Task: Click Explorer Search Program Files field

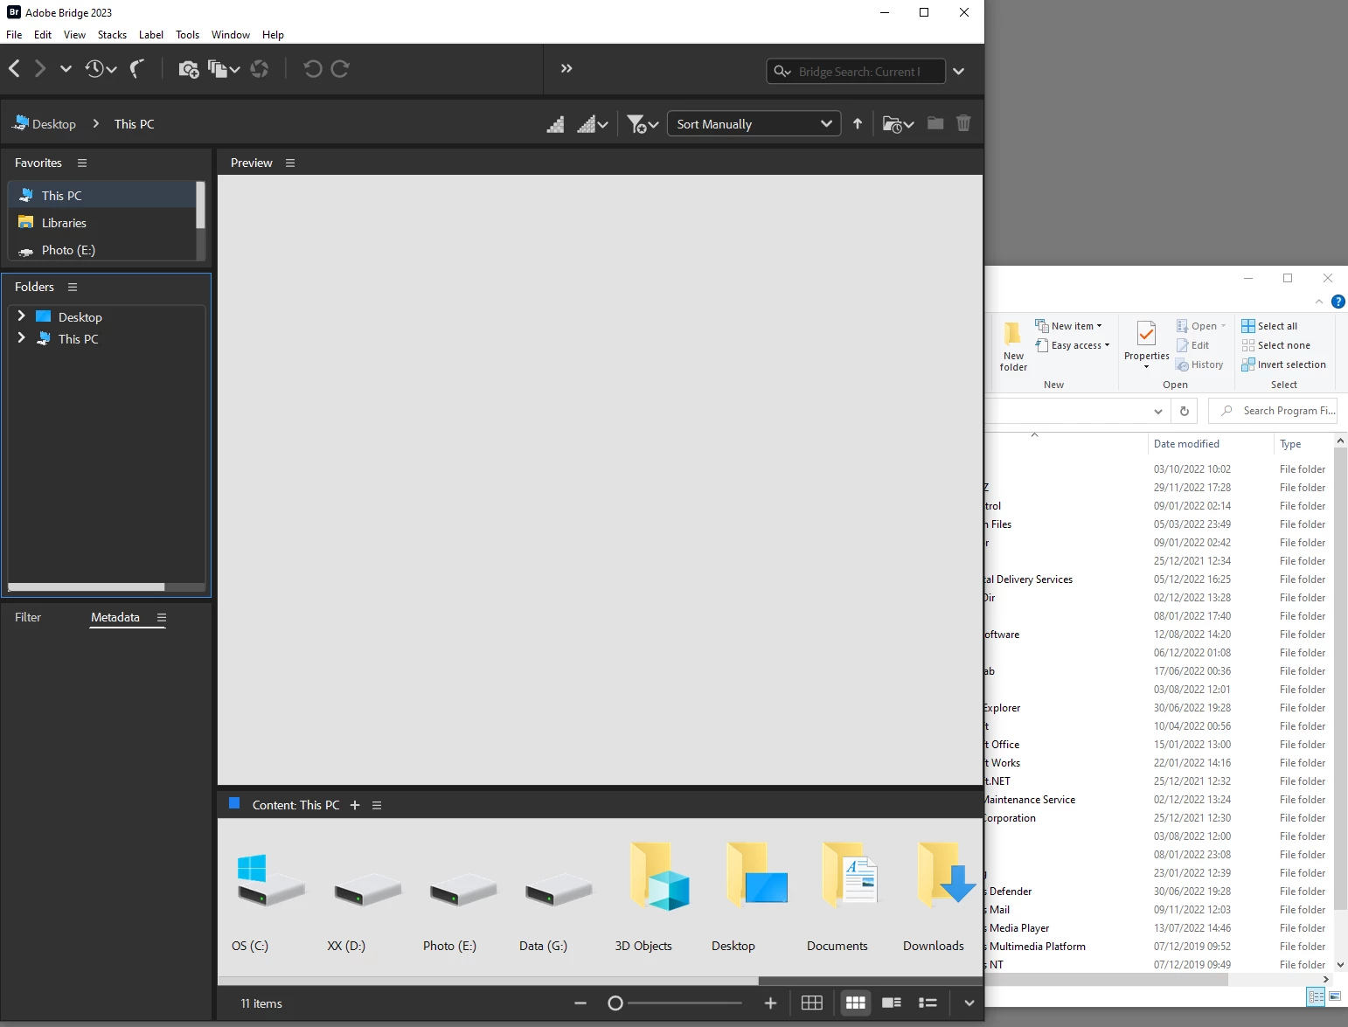Action: click(1275, 411)
